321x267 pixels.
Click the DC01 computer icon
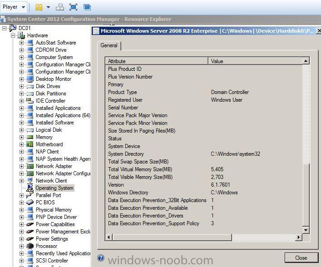[x=13, y=28]
